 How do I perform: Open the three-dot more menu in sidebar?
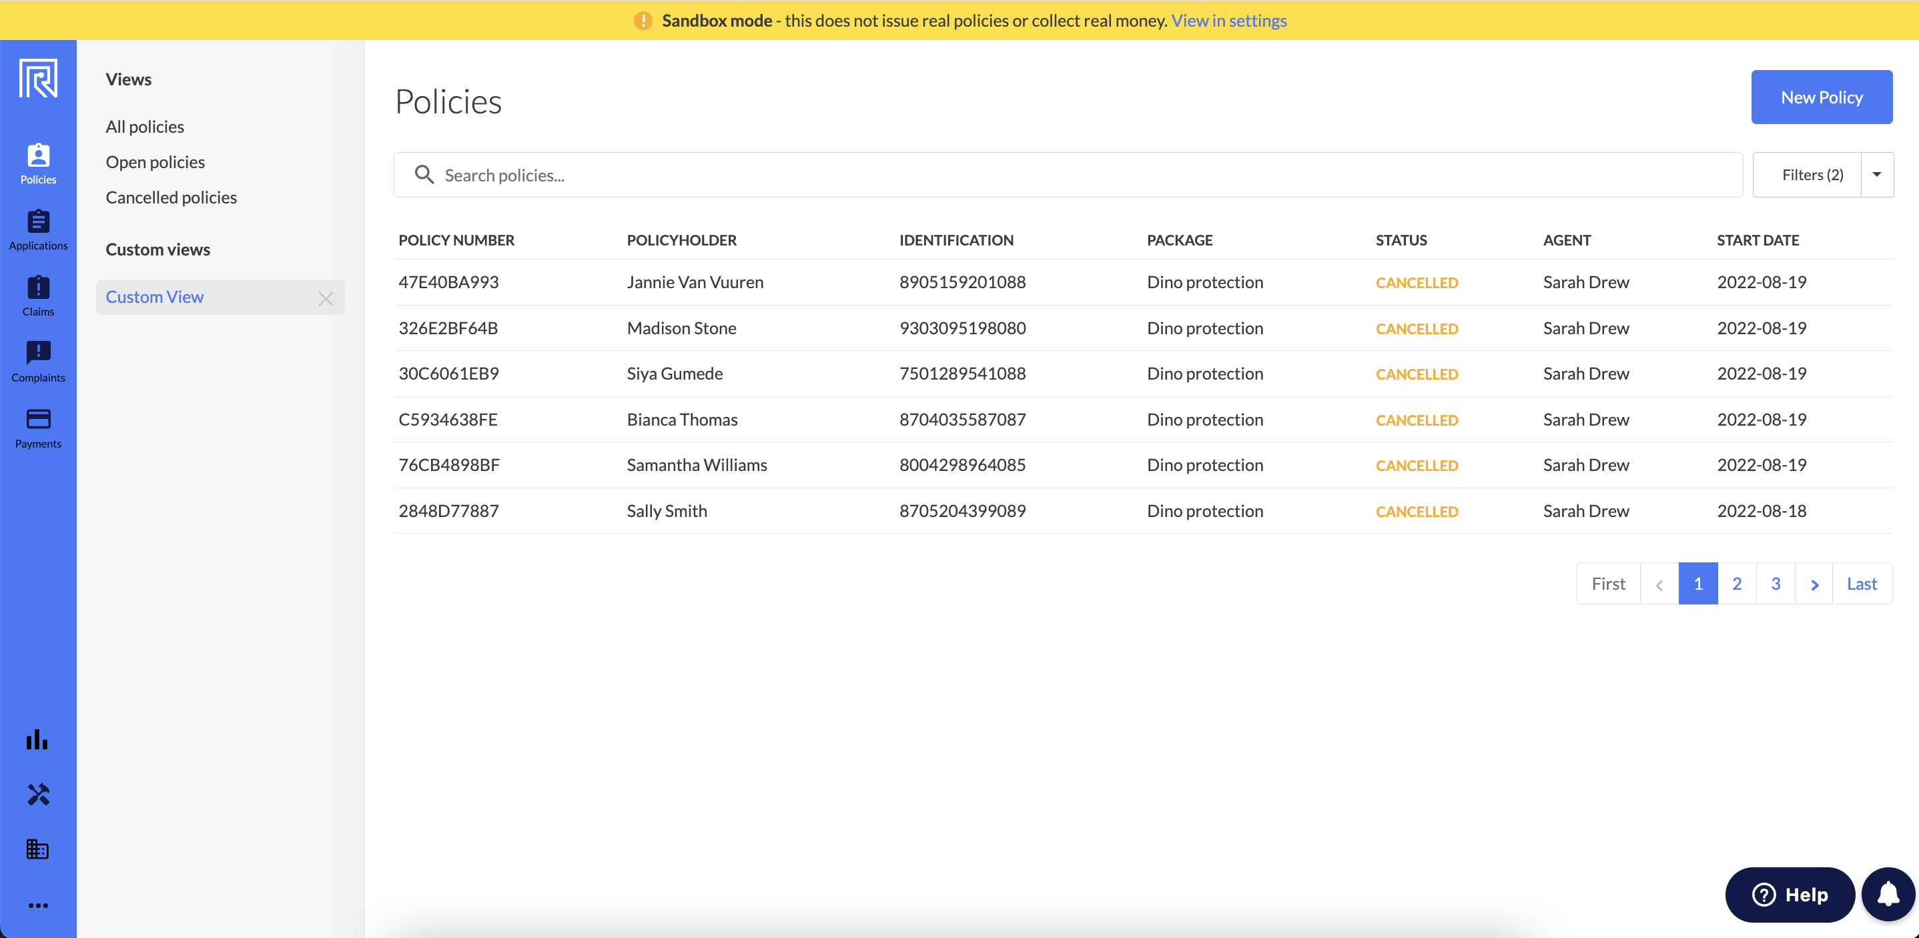point(38,905)
